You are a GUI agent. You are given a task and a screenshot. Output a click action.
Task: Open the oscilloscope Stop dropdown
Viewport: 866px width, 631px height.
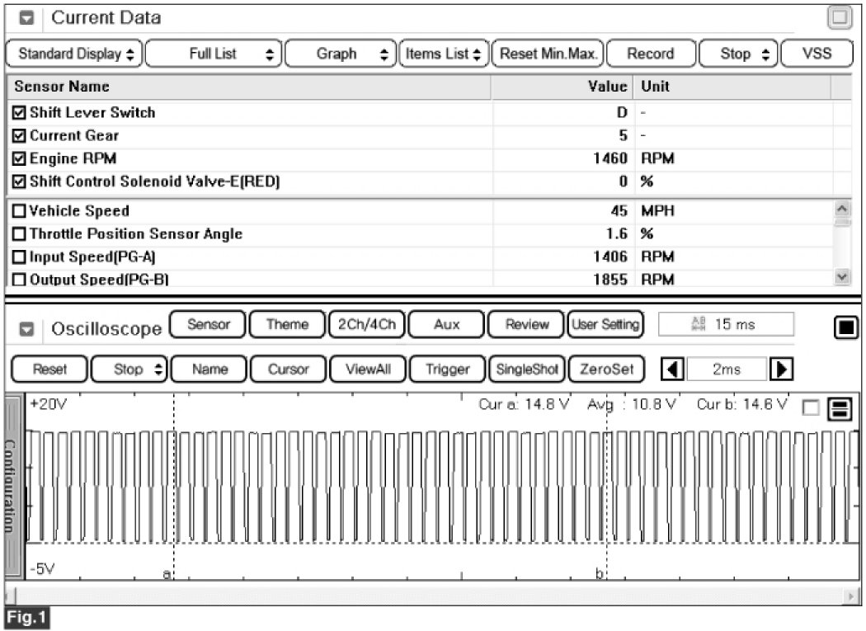tap(129, 369)
